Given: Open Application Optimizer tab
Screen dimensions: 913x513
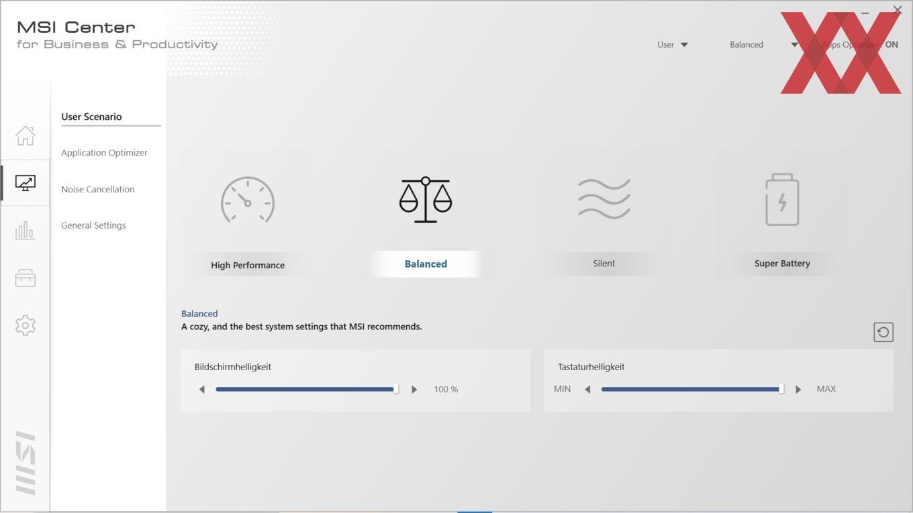Looking at the screenshot, I should tap(104, 153).
